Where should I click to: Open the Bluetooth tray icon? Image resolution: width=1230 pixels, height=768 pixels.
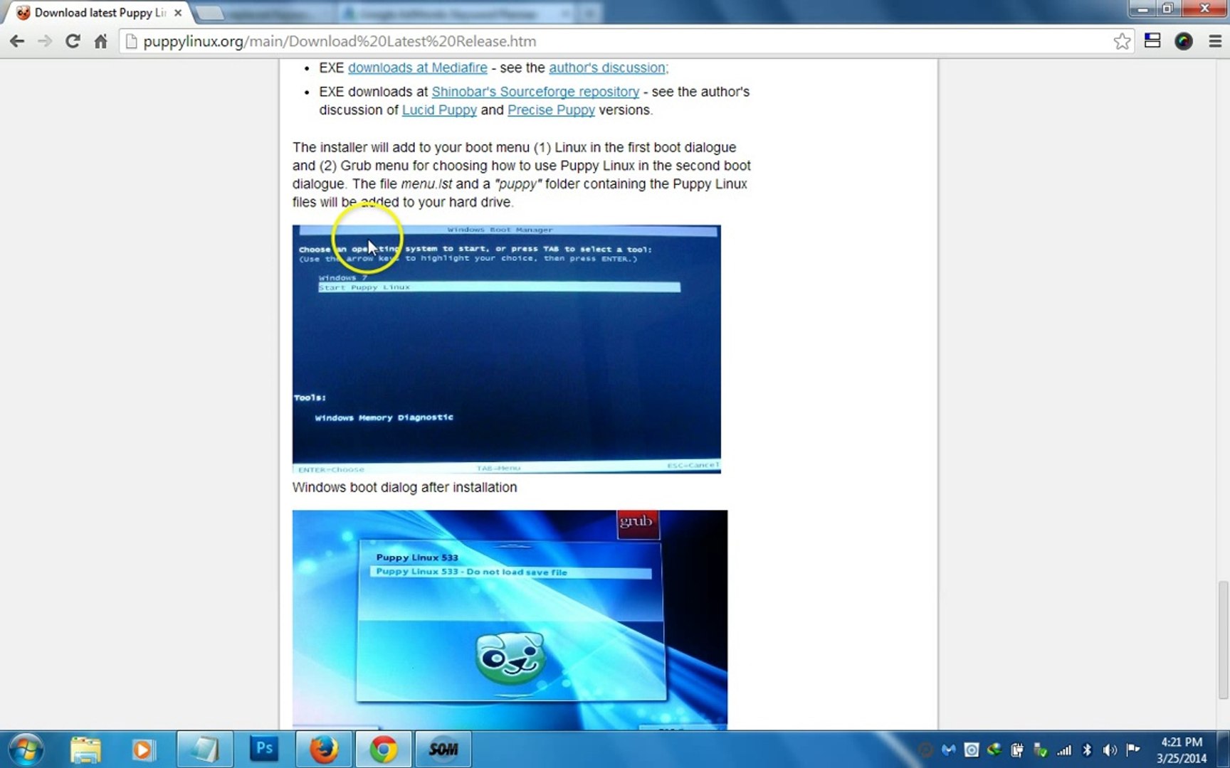pos(1087,750)
